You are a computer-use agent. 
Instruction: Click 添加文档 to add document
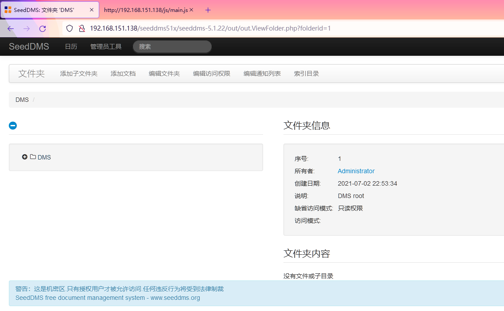(x=123, y=74)
